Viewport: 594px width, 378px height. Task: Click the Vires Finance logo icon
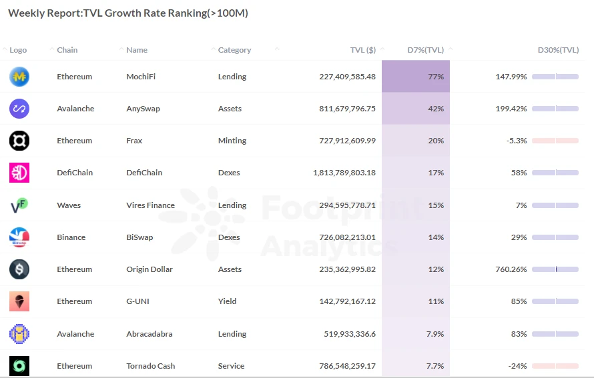point(19,205)
